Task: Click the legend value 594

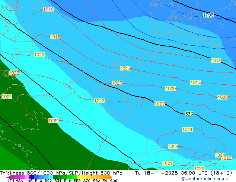Action: 106,181
